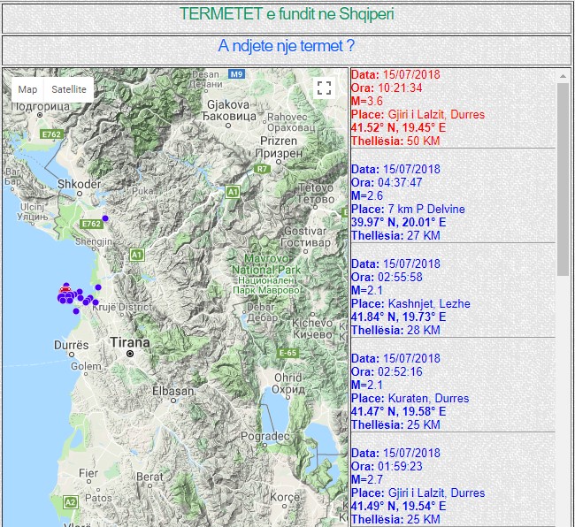Select the Map view type

click(x=28, y=89)
